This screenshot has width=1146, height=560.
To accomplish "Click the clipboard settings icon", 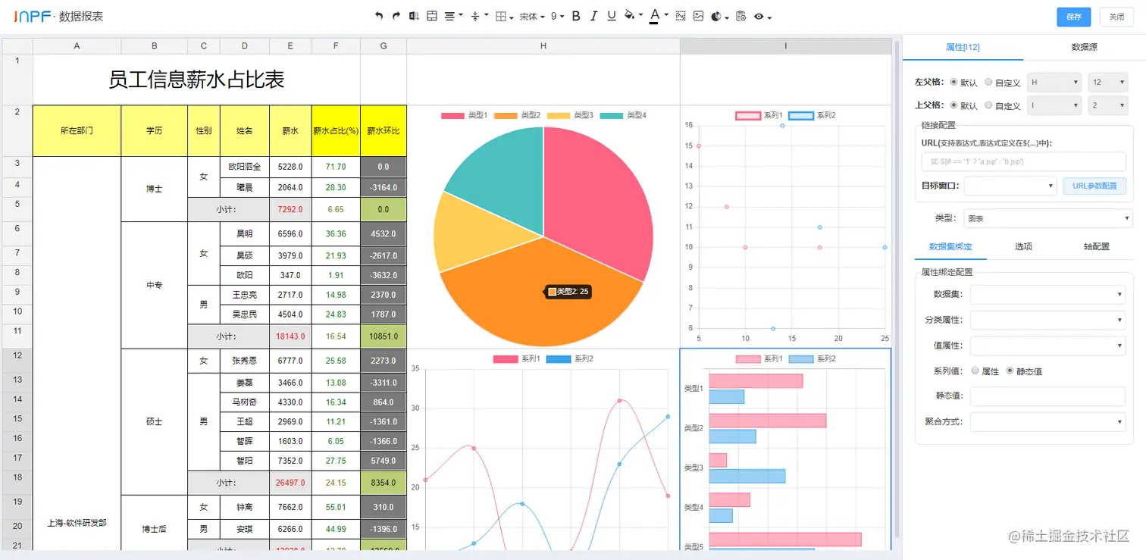I will point(741,16).
